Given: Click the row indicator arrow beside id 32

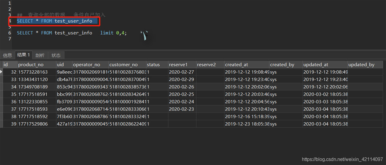Looking at the screenshot, I should point(1,72).
